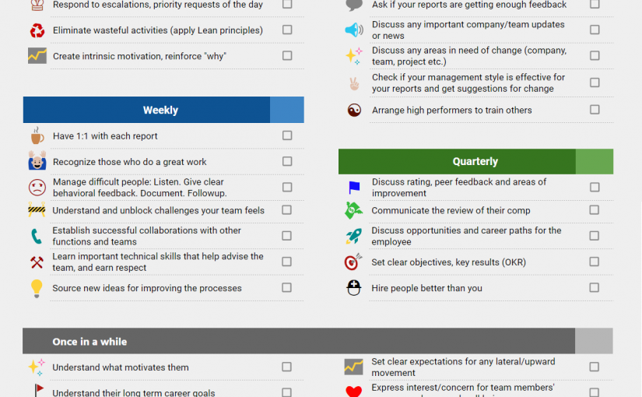Click the speaker icon for company updates
The image size is (642, 397).
354,30
